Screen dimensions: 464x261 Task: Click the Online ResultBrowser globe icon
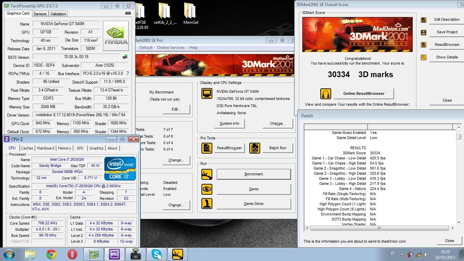pos(325,93)
